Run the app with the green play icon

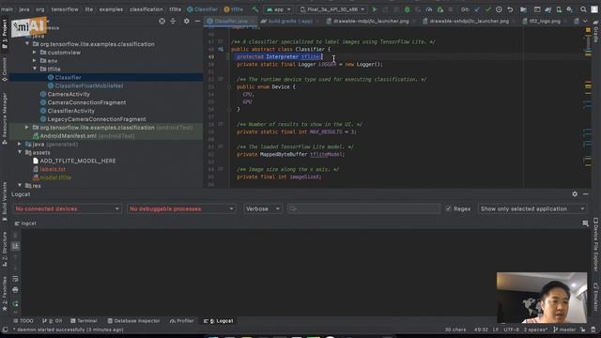(x=375, y=9)
